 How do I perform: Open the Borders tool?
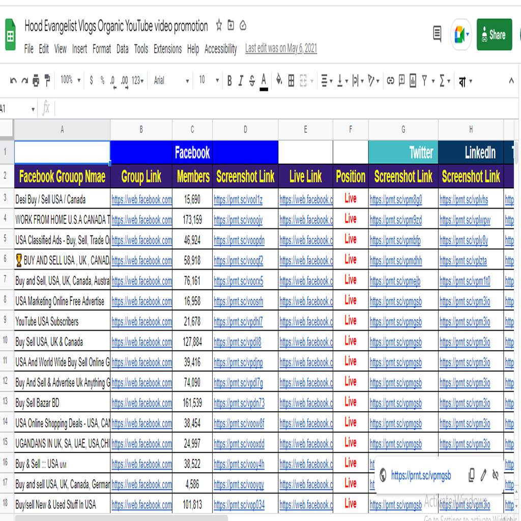pos(291,80)
